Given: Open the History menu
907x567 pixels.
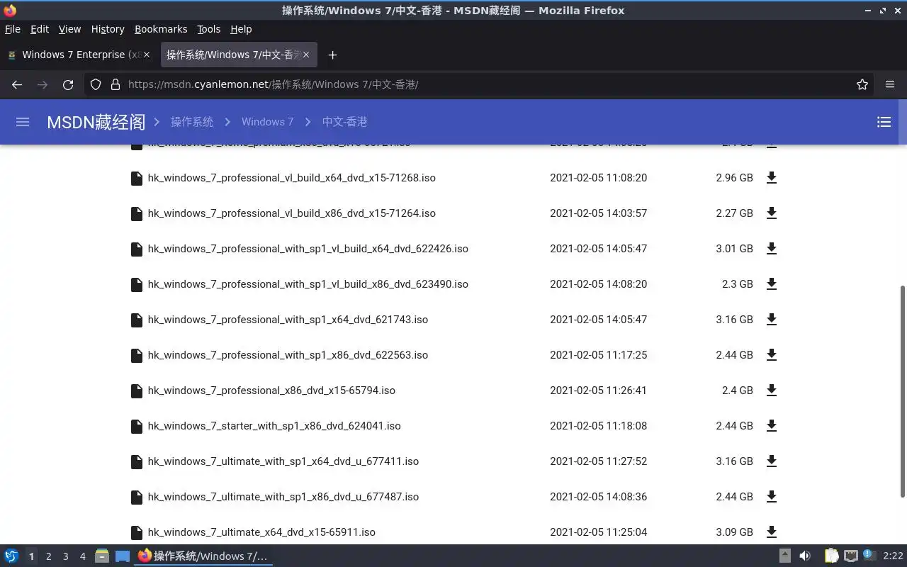Looking at the screenshot, I should pyautogui.click(x=108, y=29).
